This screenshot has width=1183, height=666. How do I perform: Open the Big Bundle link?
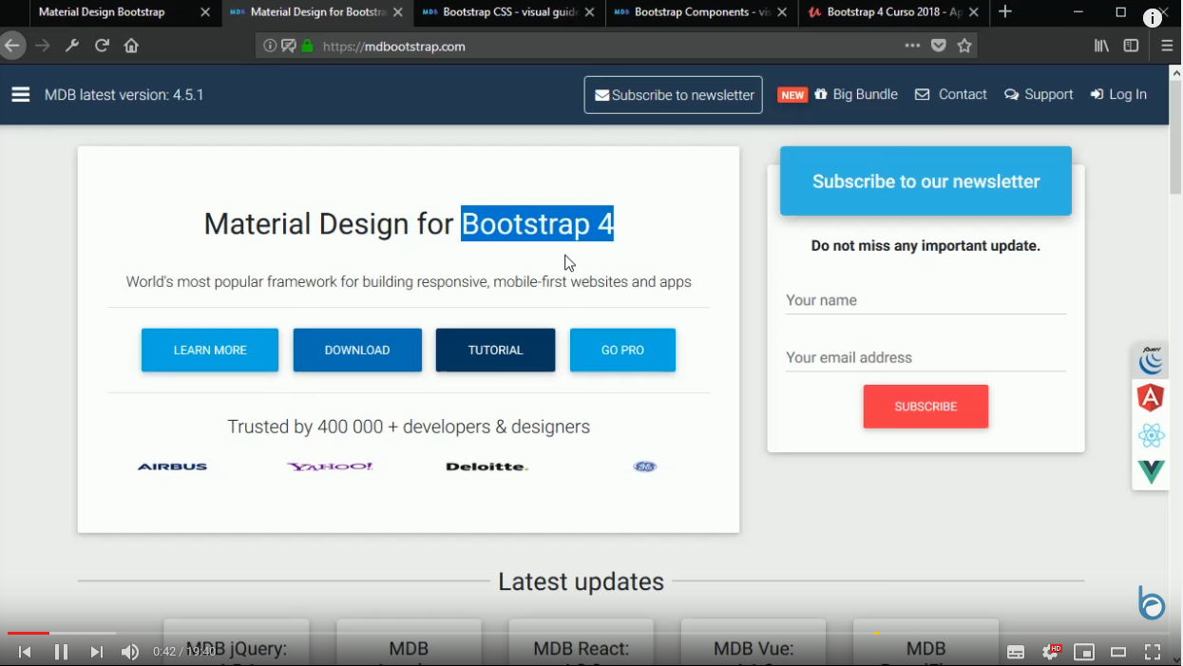tap(855, 94)
